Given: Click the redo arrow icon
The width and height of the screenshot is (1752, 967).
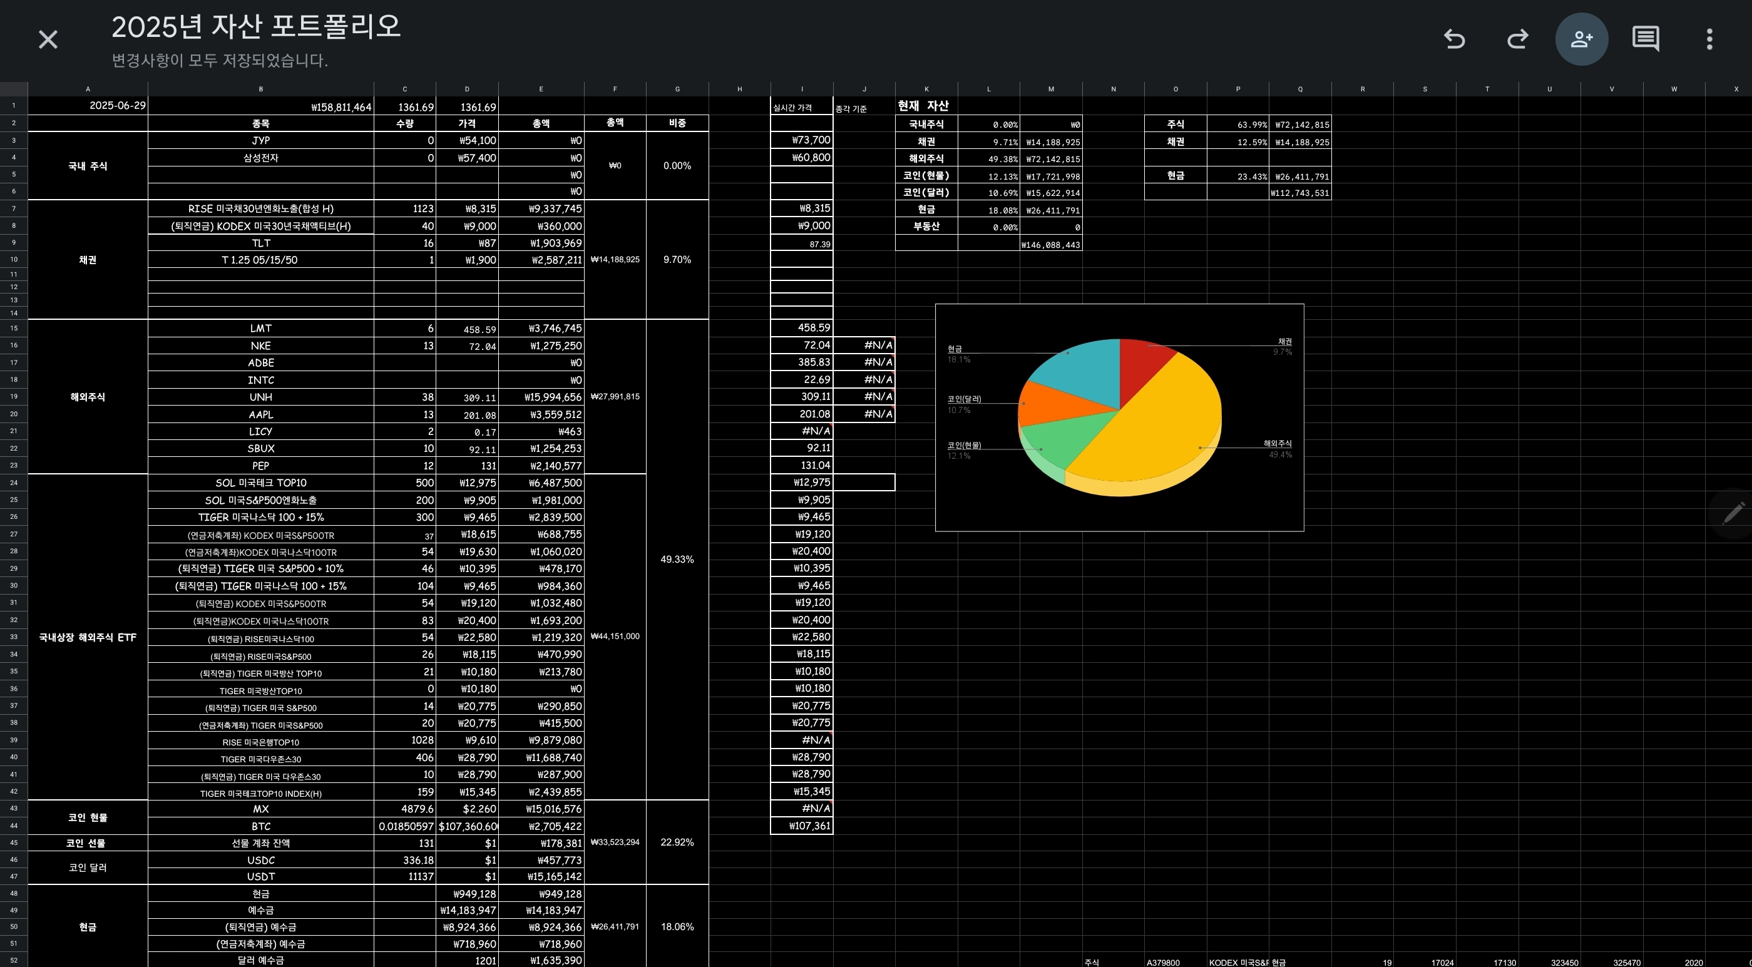Looking at the screenshot, I should click(x=1517, y=39).
